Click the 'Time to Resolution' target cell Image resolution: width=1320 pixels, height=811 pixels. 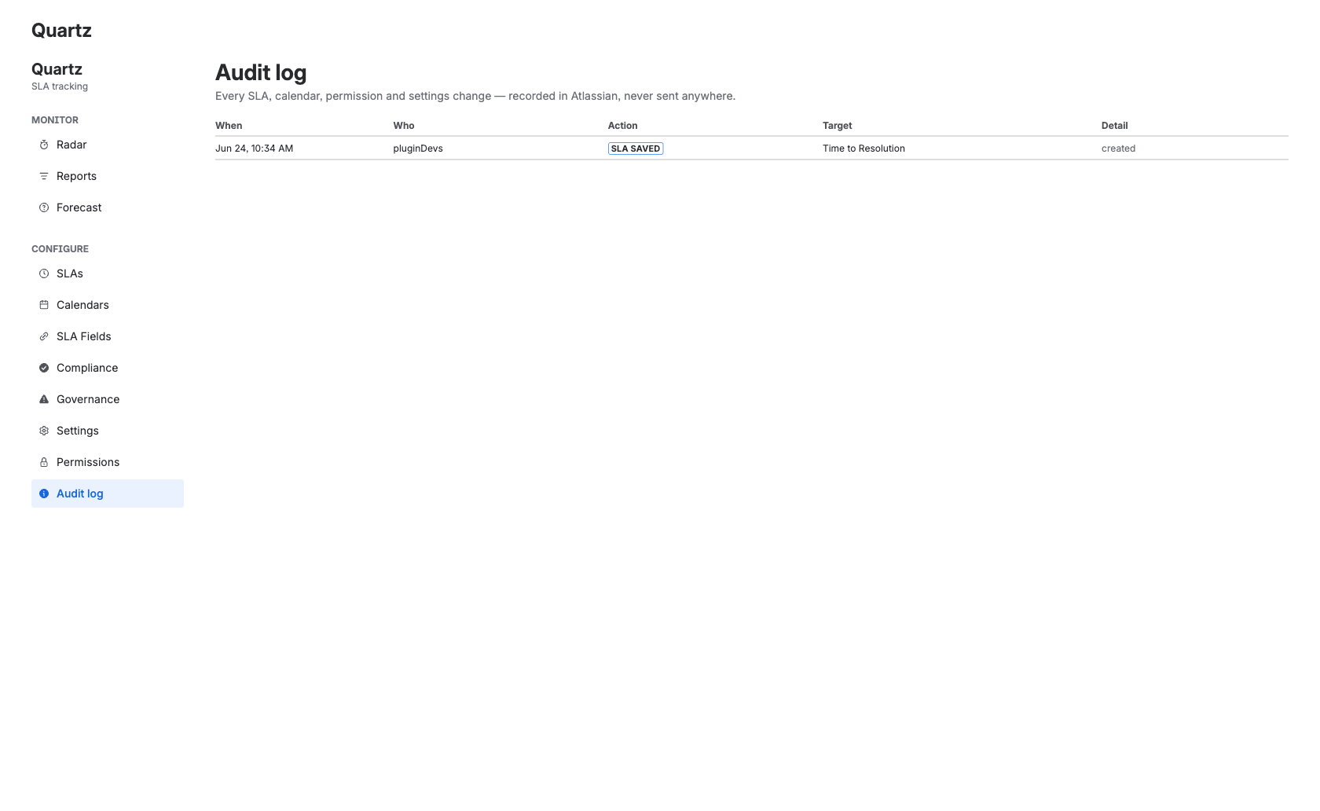pos(863,149)
